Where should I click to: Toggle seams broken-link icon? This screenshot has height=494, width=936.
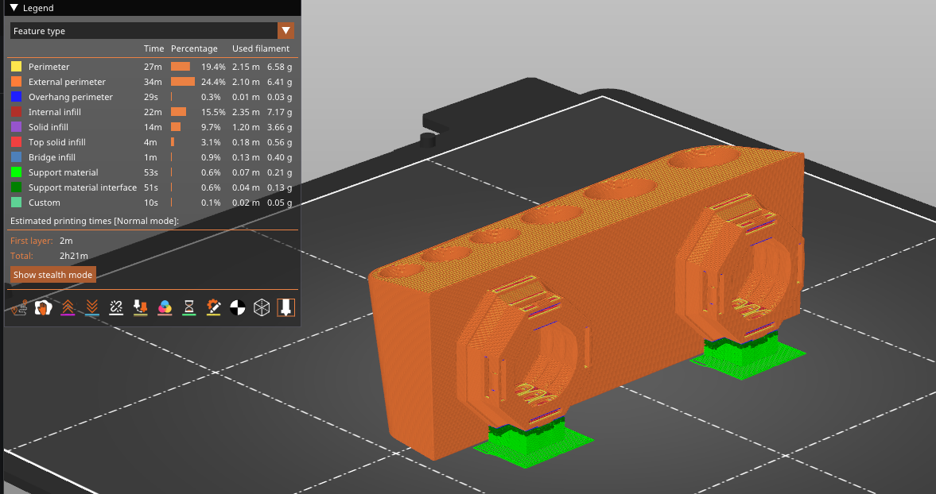click(x=116, y=307)
